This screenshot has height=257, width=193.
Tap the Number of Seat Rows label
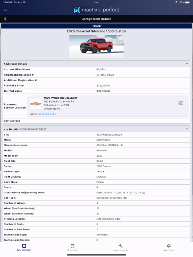coord(17,229)
